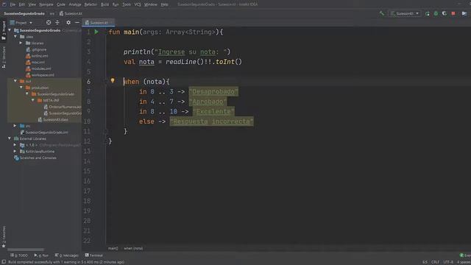Click the Collapse All icon in Project panel

[x=57, y=23]
